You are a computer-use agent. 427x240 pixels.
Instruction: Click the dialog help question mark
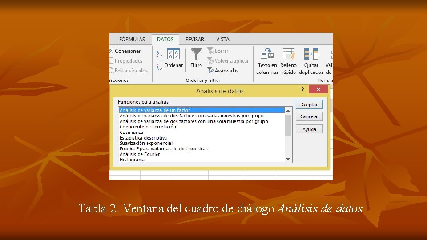pyautogui.click(x=302, y=89)
